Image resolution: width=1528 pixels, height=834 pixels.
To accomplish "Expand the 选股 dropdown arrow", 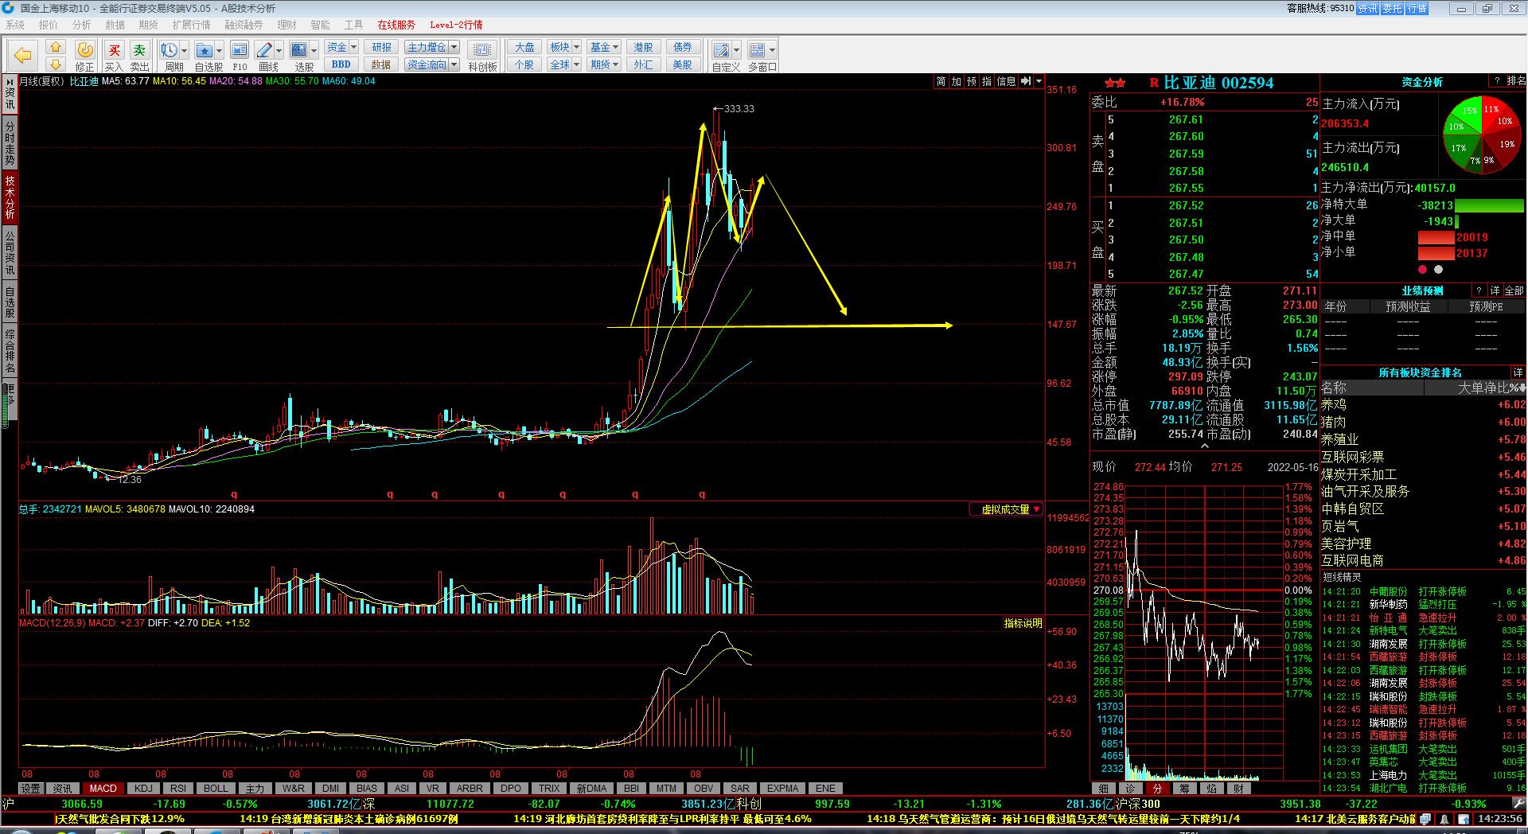I will 314,49.
